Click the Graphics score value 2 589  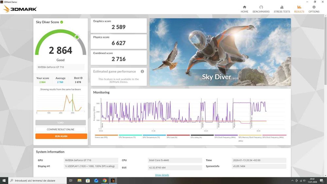pos(118,27)
